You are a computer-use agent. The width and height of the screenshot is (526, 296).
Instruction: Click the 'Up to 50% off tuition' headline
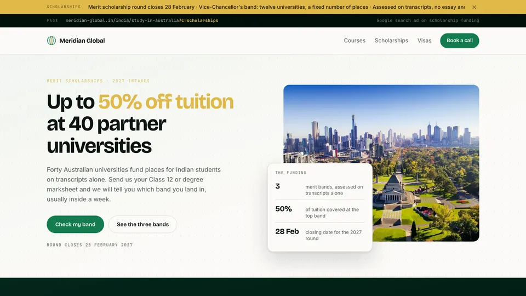(140, 123)
